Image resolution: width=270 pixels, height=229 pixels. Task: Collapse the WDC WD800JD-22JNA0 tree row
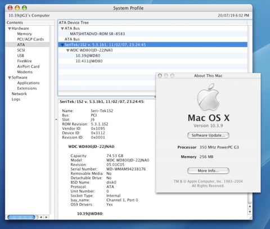coord(68,51)
